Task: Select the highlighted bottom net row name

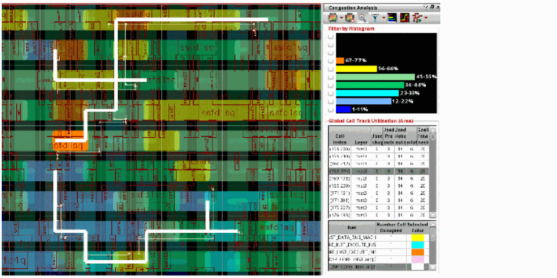Action: 352,268
